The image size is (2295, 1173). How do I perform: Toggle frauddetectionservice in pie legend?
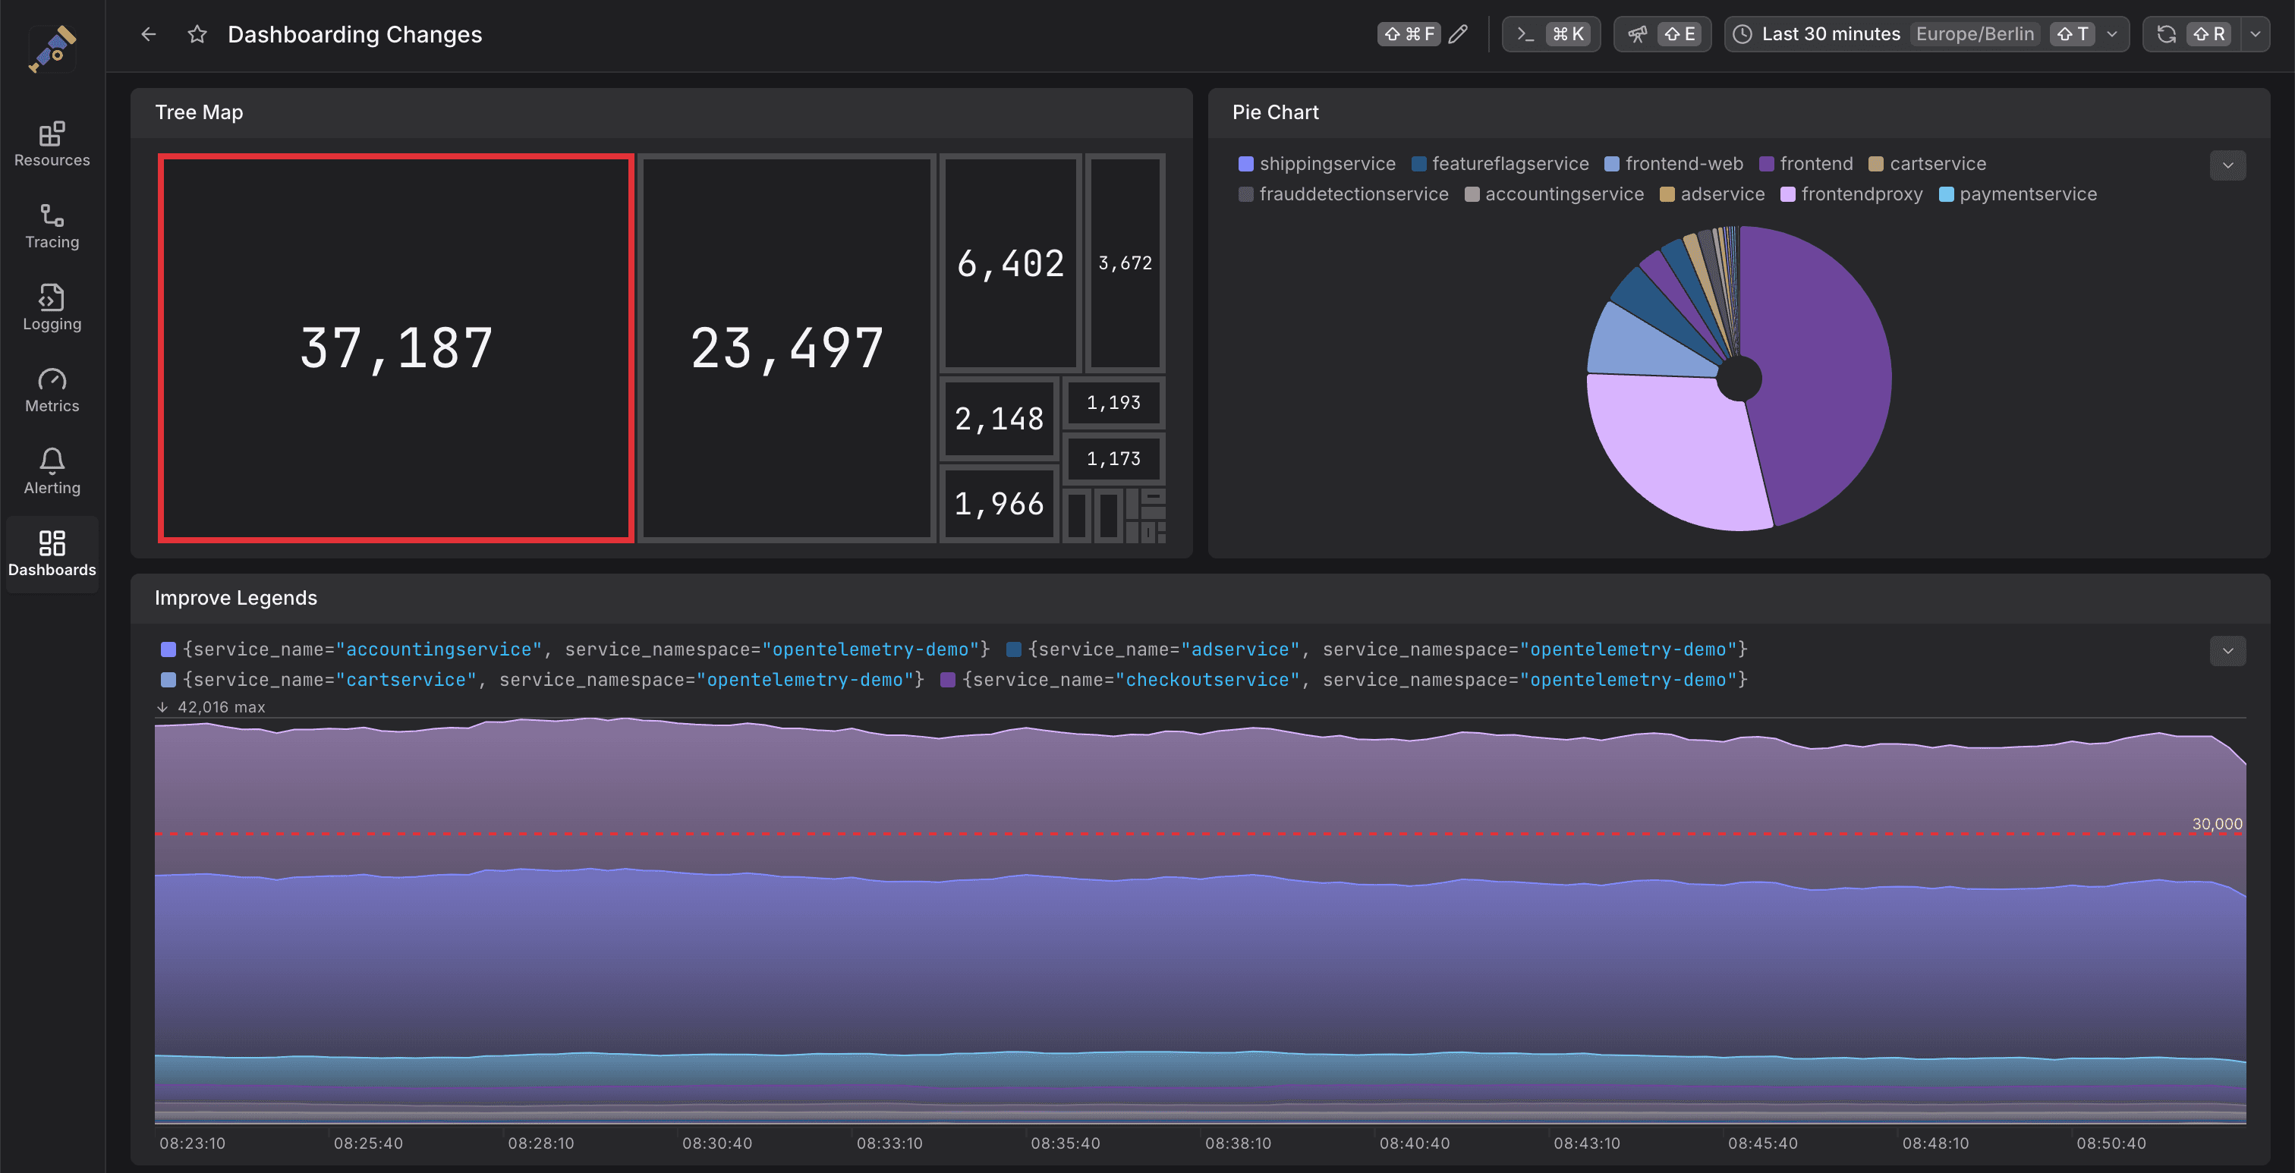pos(1343,194)
